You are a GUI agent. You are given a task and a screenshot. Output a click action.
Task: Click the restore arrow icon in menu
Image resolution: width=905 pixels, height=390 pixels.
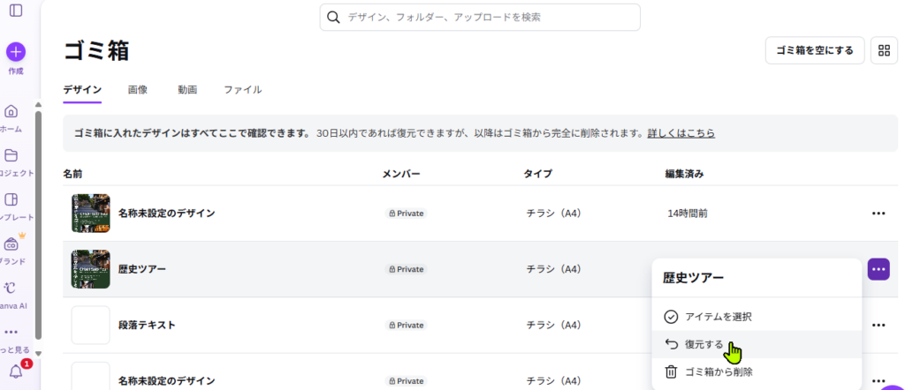click(671, 344)
